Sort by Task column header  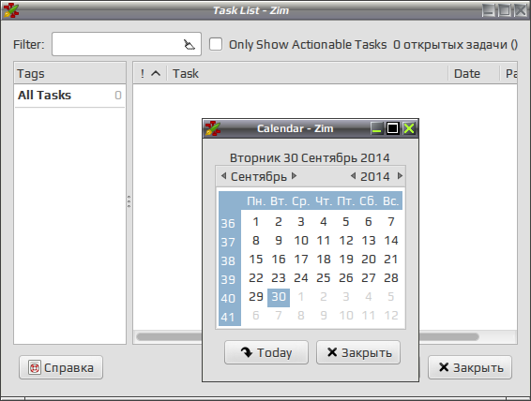coord(308,73)
